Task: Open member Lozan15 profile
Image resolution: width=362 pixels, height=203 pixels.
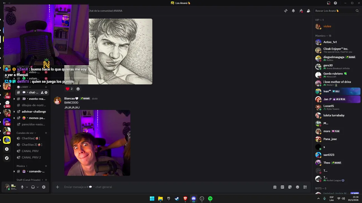Action: point(337,107)
